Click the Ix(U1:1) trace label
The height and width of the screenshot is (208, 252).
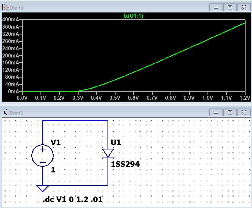pyautogui.click(x=133, y=16)
